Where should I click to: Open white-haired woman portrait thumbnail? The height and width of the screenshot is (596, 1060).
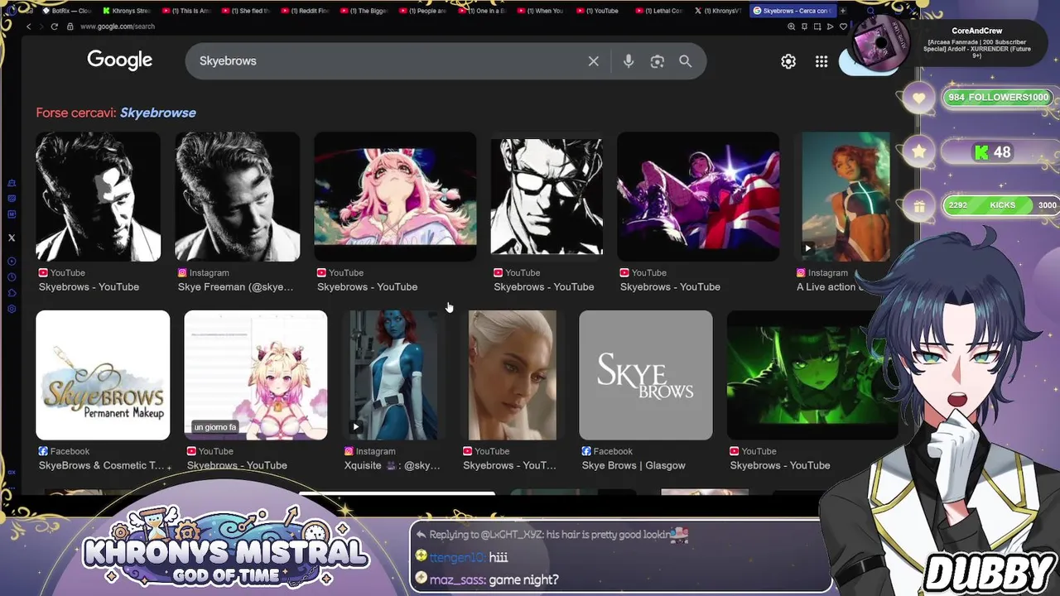(x=513, y=375)
